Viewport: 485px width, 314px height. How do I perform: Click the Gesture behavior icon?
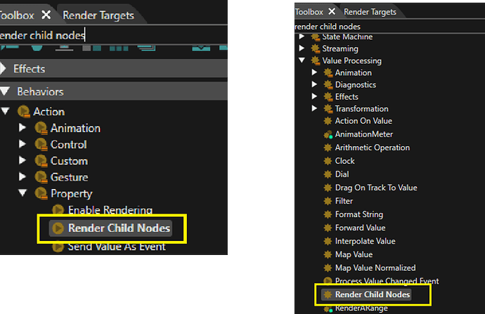pos(41,177)
